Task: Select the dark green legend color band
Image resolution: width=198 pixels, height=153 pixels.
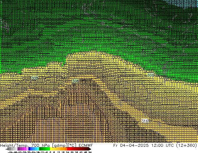Action: click(x=40, y=149)
